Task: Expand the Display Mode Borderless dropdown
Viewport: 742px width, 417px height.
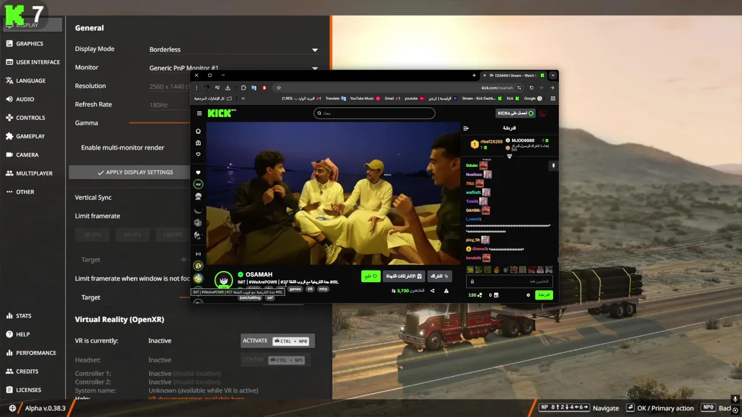Action: (x=234, y=50)
